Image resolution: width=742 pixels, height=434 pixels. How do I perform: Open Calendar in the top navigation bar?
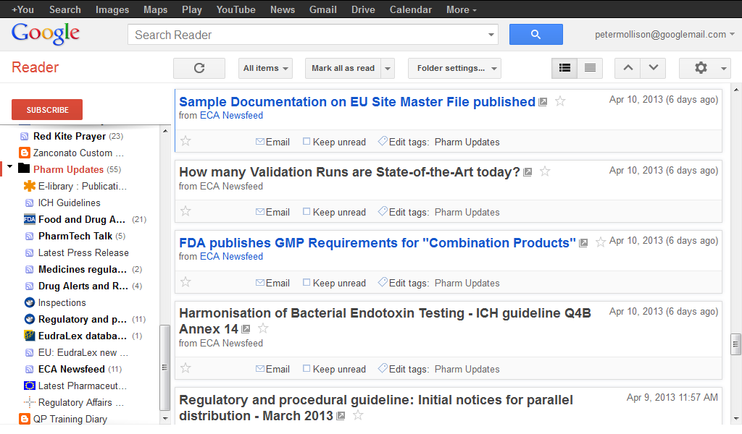(x=410, y=9)
